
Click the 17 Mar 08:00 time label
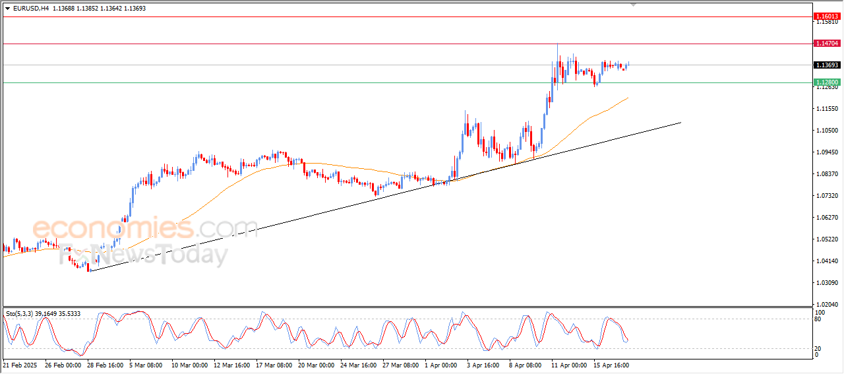point(274,365)
